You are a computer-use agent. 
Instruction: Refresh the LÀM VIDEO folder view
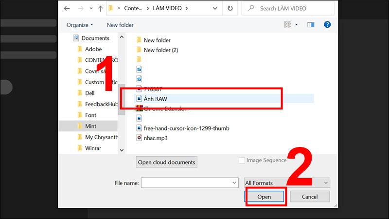(230, 8)
